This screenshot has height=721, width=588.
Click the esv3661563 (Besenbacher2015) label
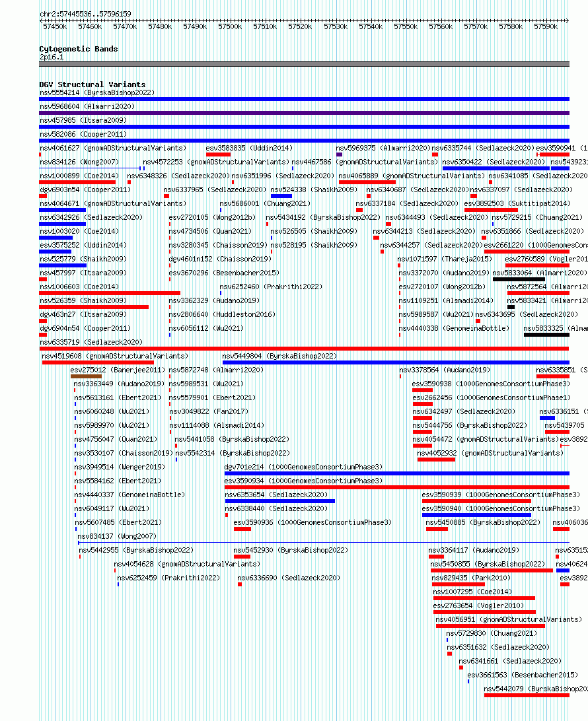click(523, 675)
